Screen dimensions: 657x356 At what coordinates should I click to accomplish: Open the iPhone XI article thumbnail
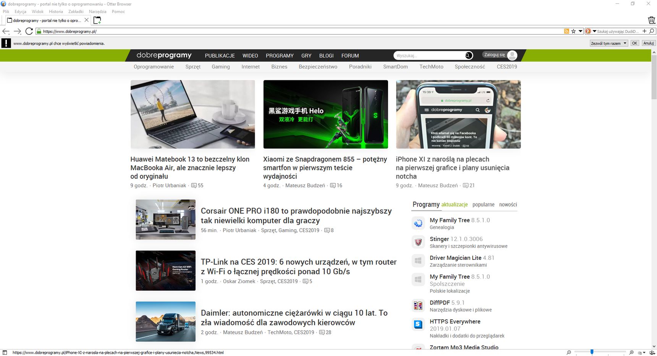click(458, 114)
